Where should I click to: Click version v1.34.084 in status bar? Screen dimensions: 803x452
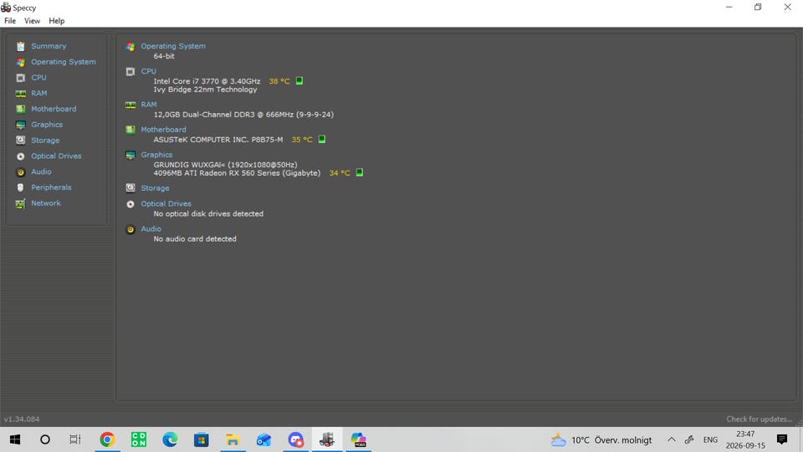[x=22, y=419]
